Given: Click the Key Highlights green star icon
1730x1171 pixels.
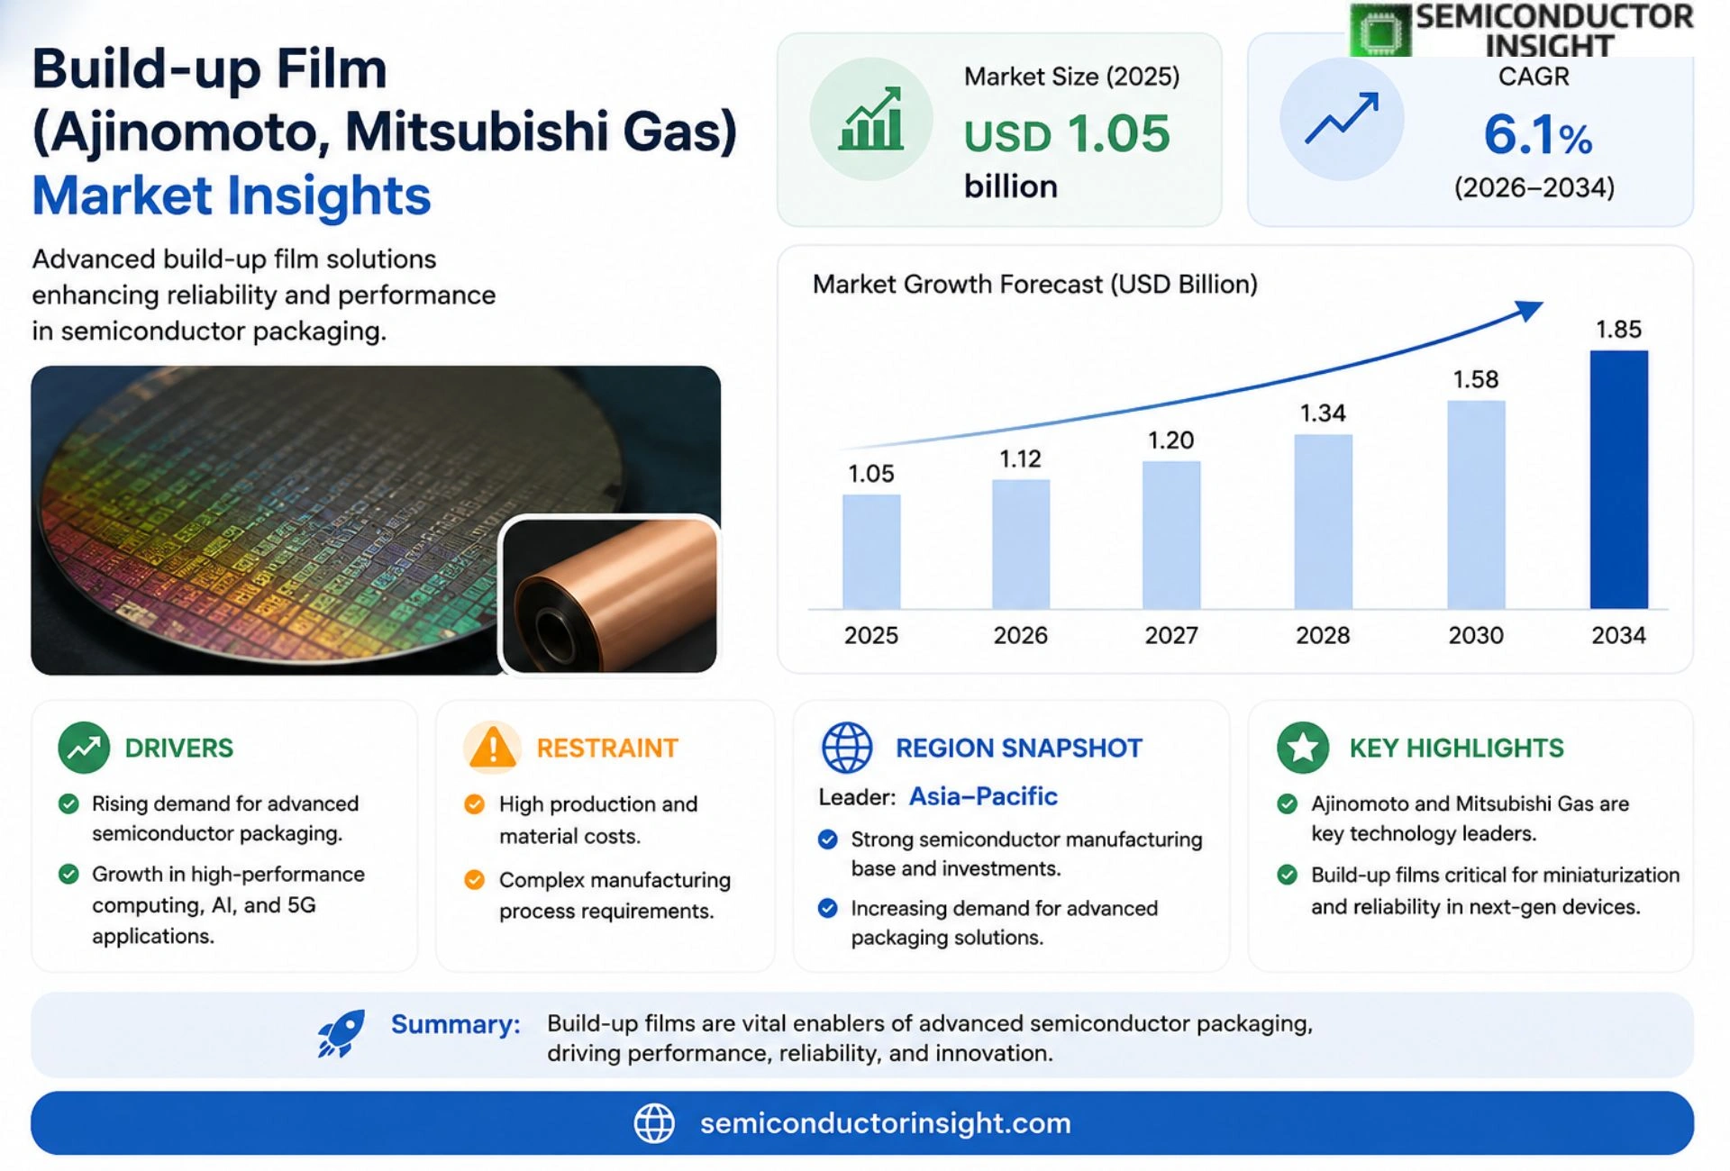Looking at the screenshot, I should (1303, 748).
